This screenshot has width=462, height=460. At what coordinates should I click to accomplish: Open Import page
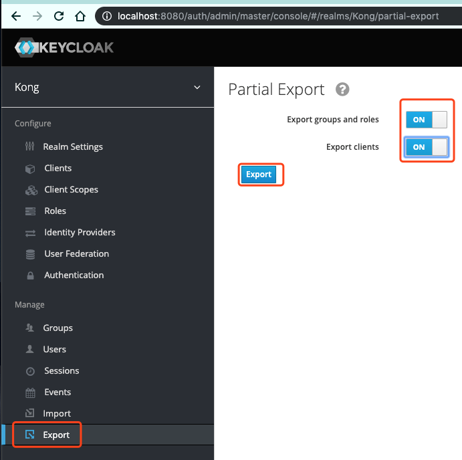(57, 414)
